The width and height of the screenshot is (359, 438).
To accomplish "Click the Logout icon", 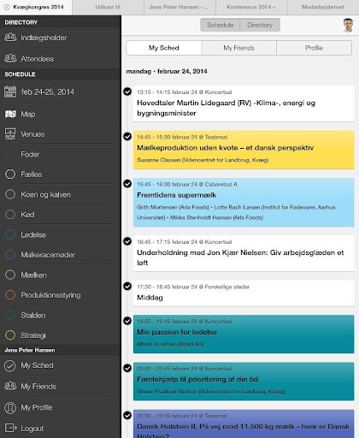I will click(x=11, y=428).
